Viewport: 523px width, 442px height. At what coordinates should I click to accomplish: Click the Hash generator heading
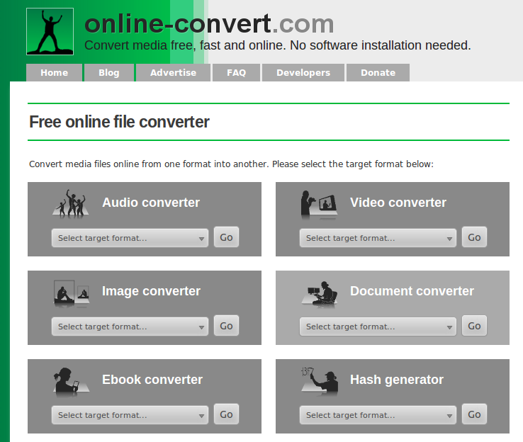tap(397, 380)
